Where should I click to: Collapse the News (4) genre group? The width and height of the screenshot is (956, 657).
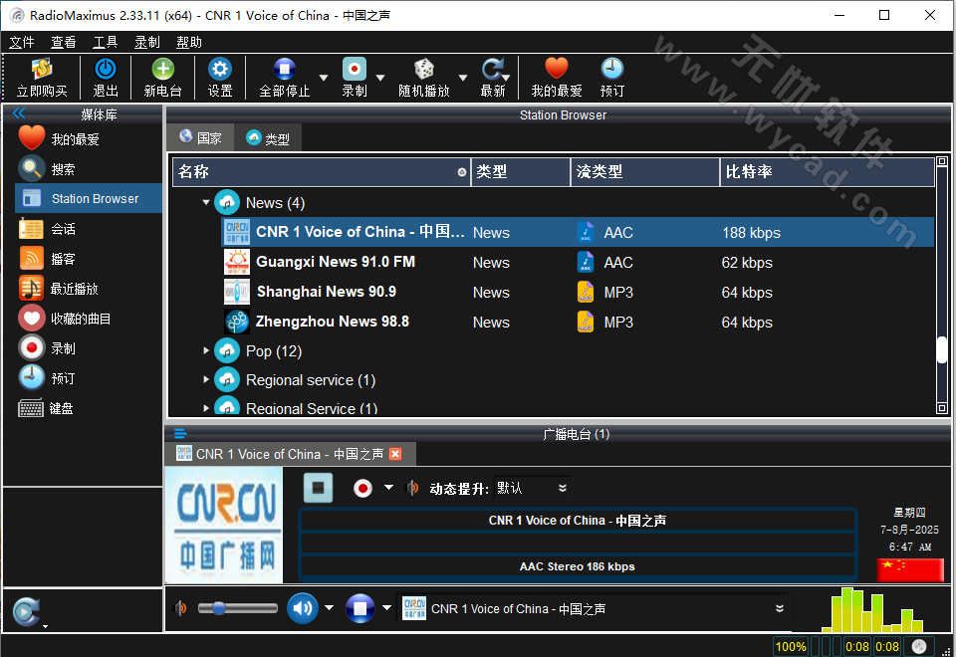click(x=206, y=202)
